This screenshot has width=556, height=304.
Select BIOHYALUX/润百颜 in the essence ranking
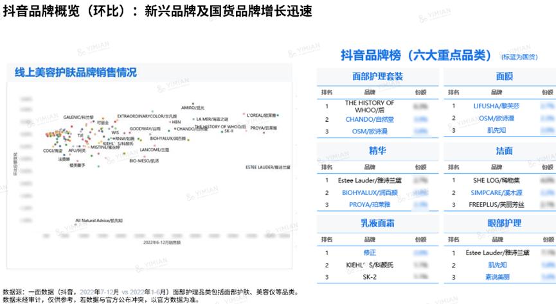pos(370,193)
